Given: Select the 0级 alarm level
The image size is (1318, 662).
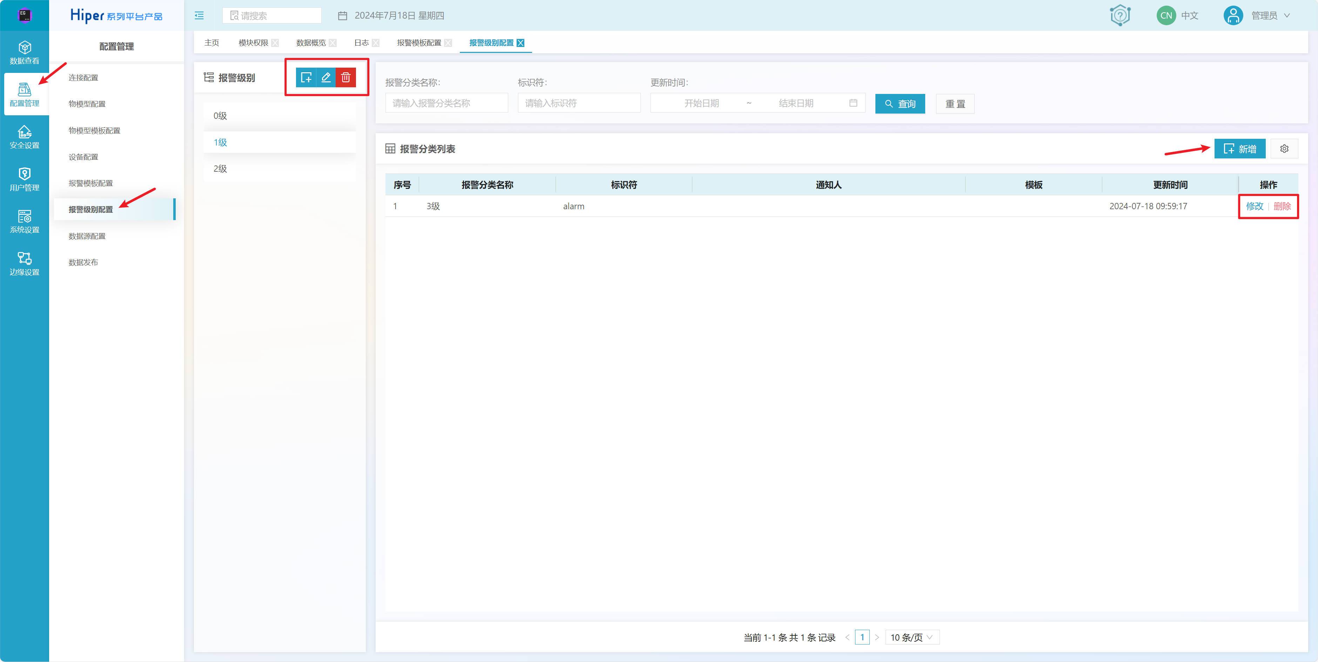Looking at the screenshot, I should coord(280,116).
